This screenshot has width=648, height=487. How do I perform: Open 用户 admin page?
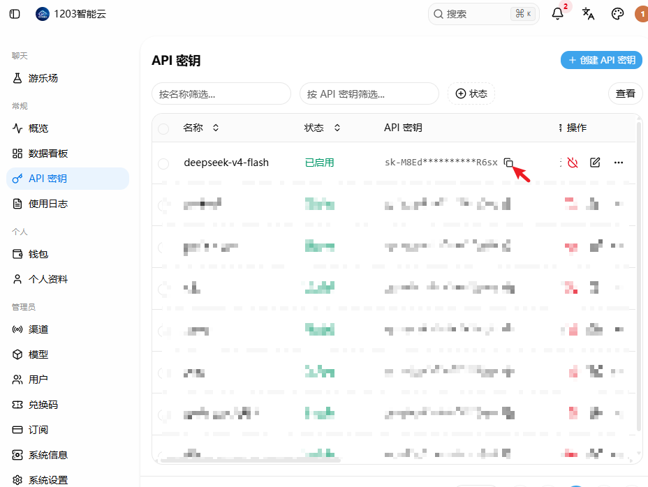point(68,380)
